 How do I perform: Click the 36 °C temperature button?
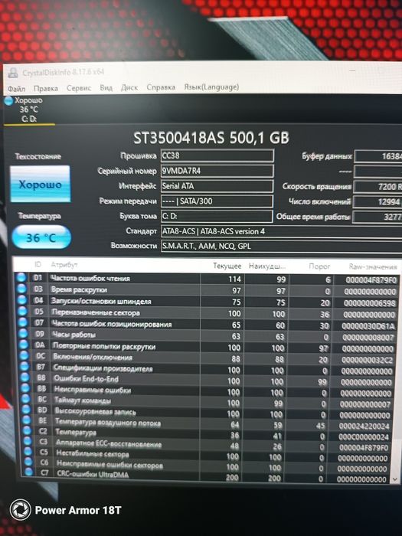click(x=41, y=237)
